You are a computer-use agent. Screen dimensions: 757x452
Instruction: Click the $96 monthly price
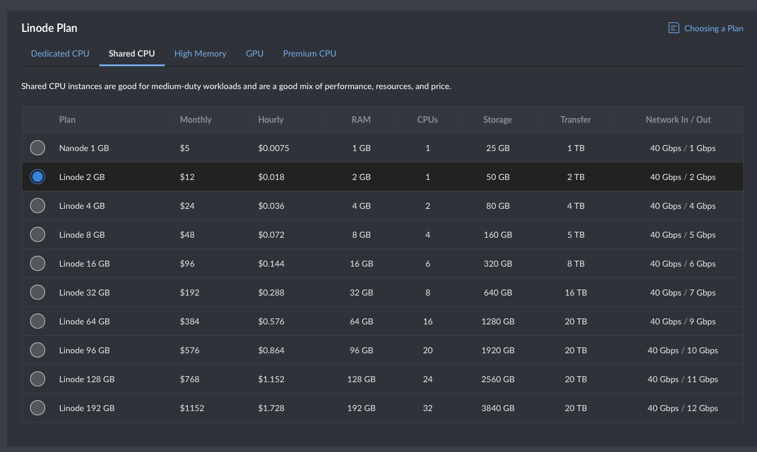point(187,264)
